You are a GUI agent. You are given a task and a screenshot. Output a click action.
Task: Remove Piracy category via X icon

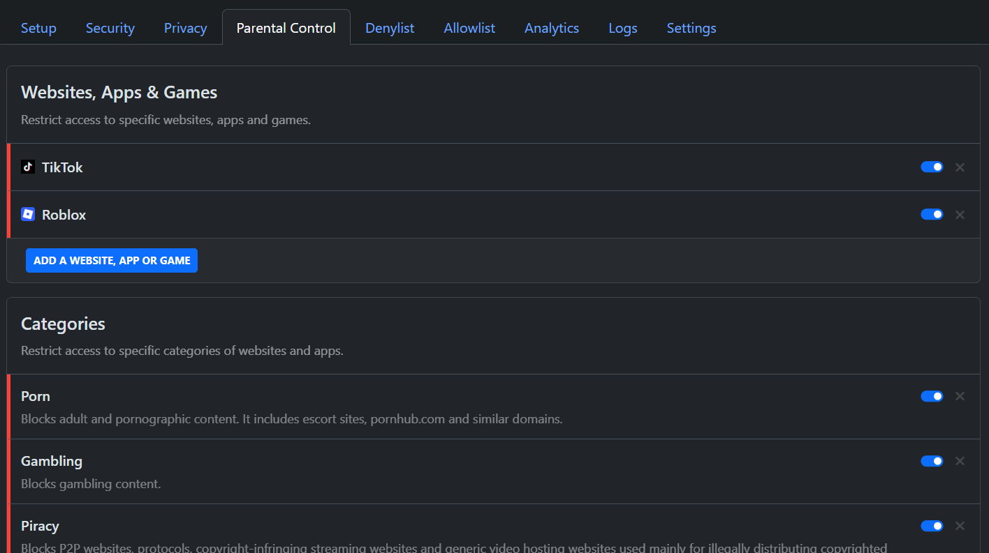[960, 526]
